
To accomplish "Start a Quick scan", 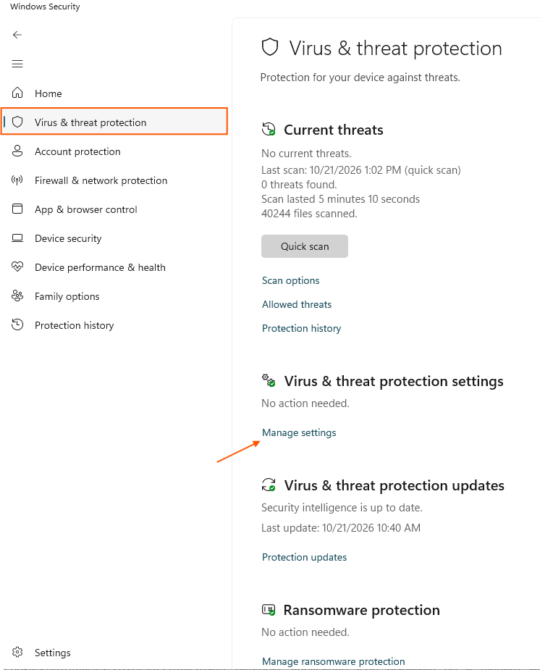I will 305,246.
